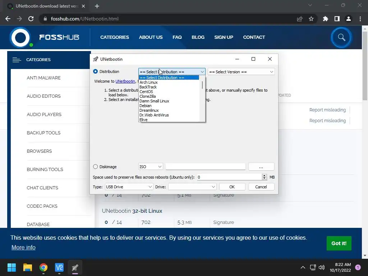Select the Distribution radio button

click(95, 72)
